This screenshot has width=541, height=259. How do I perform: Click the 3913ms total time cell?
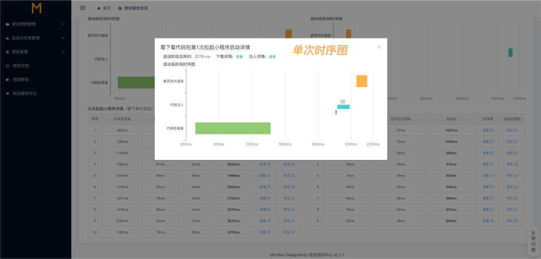point(233,221)
